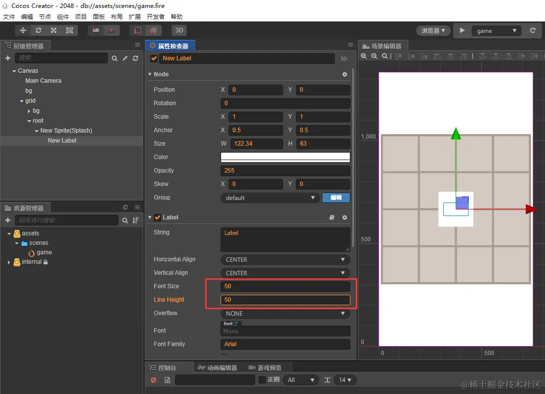Open the Overflow NONE dropdown

pyautogui.click(x=285, y=313)
